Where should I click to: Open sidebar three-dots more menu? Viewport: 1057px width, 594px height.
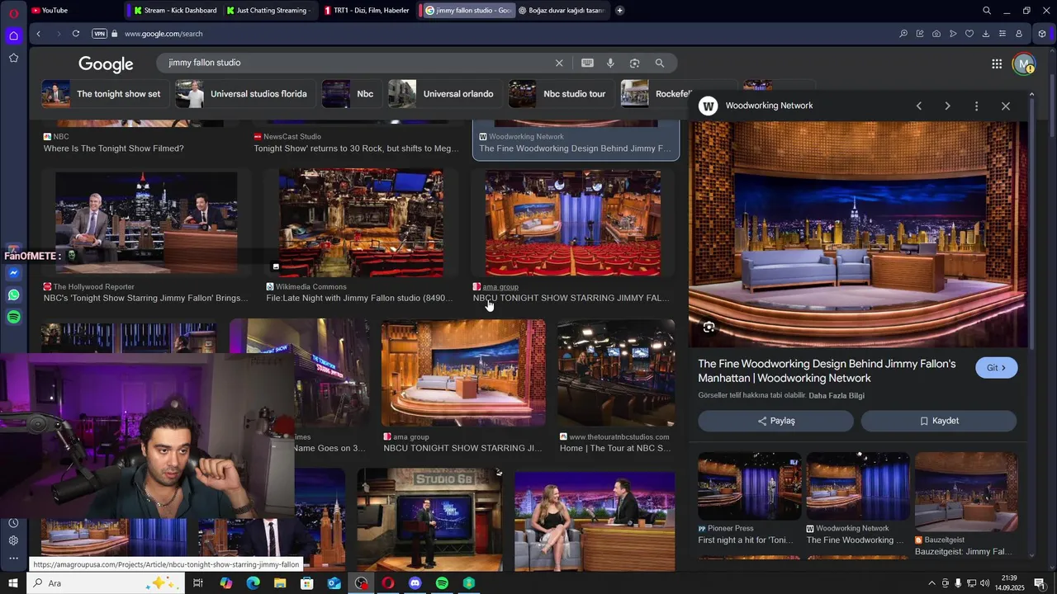13,559
